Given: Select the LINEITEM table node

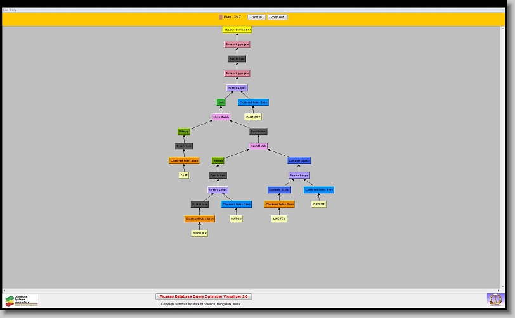Looking at the screenshot, I should [279, 219].
